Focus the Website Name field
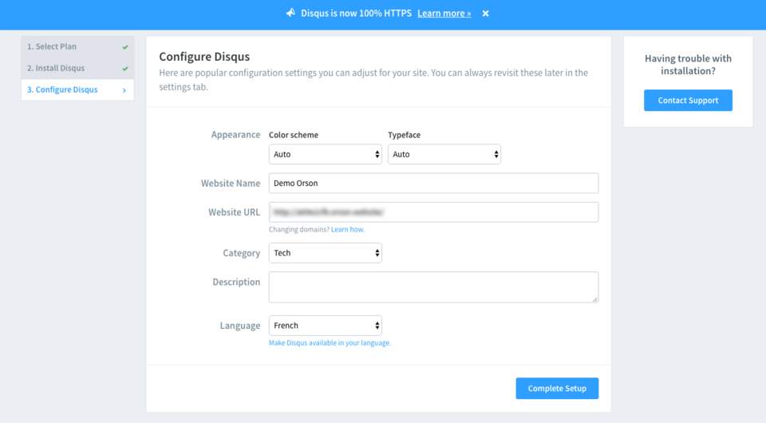This screenshot has width=766, height=423. [x=433, y=184]
